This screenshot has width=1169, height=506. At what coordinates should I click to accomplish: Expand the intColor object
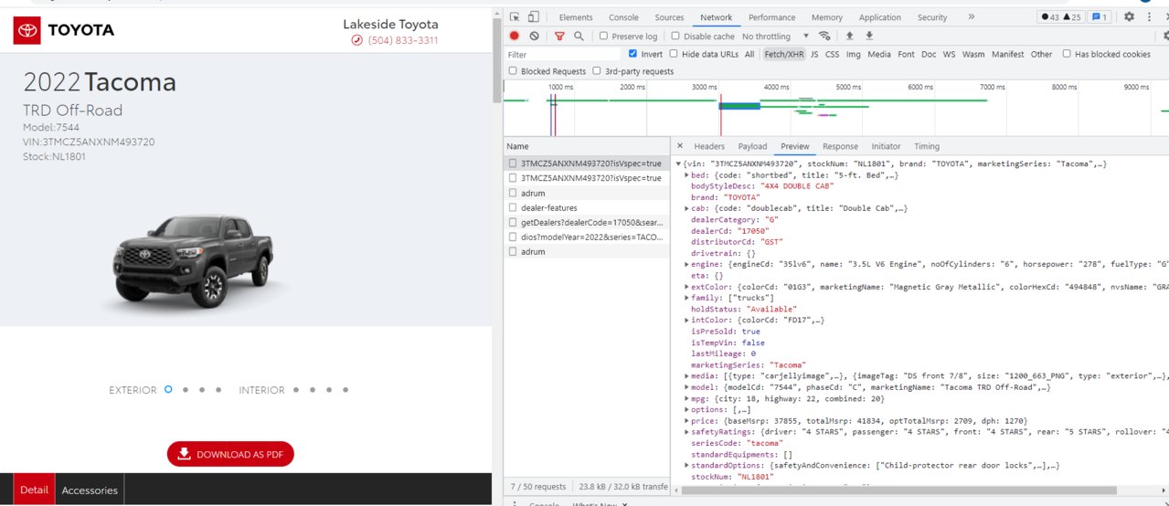click(x=686, y=320)
